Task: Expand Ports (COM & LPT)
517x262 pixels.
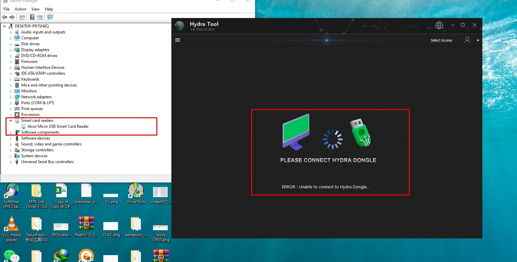Action: click(10, 103)
